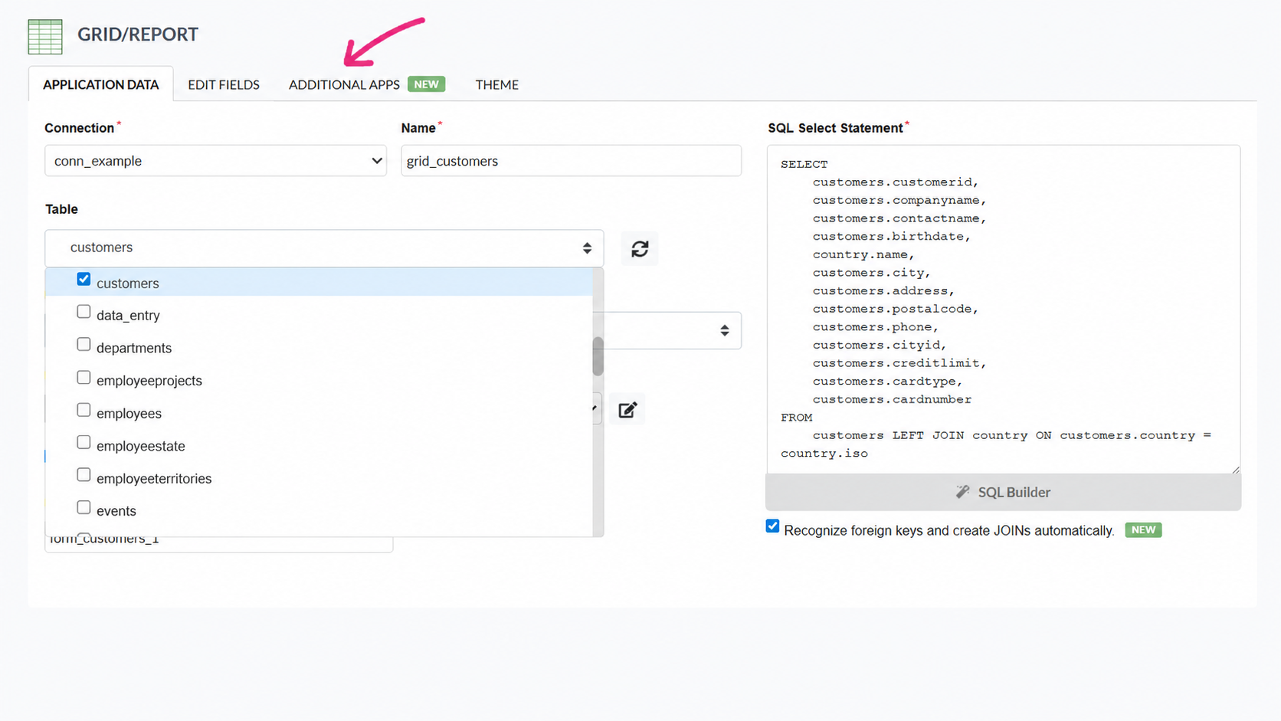The image size is (1281, 721).
Task: Click the SQL Select Statement label
Action: pyautogui.click(x=835, y=128)
